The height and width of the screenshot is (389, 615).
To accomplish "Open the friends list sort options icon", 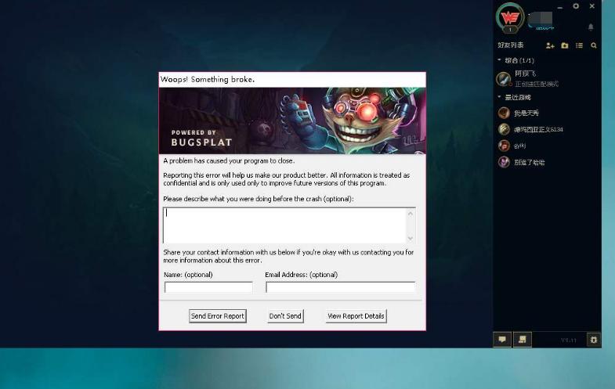I will [x=580, y=46].
